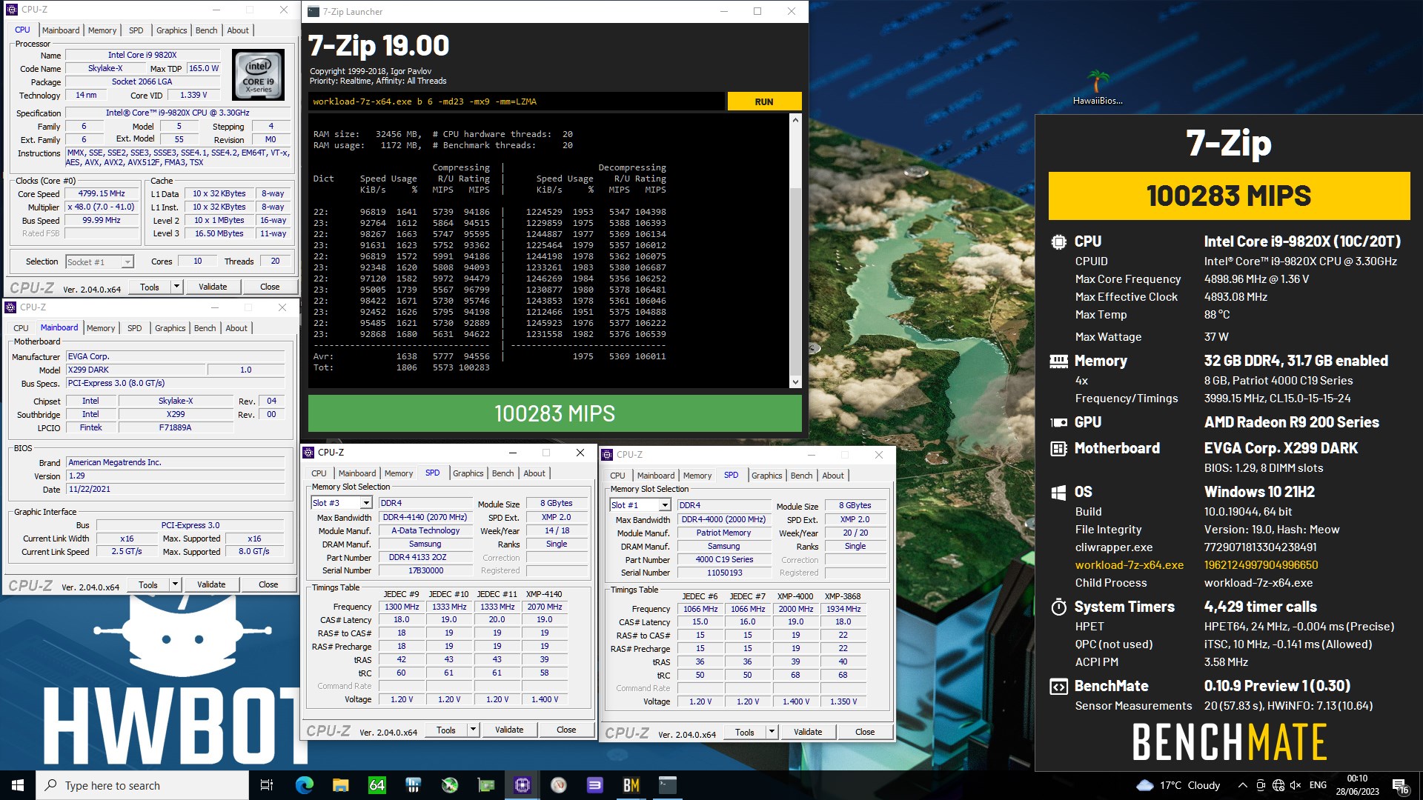Click Close button in Slot #3 CPU-Z window

pyautogui.click(x=566, y=730)
